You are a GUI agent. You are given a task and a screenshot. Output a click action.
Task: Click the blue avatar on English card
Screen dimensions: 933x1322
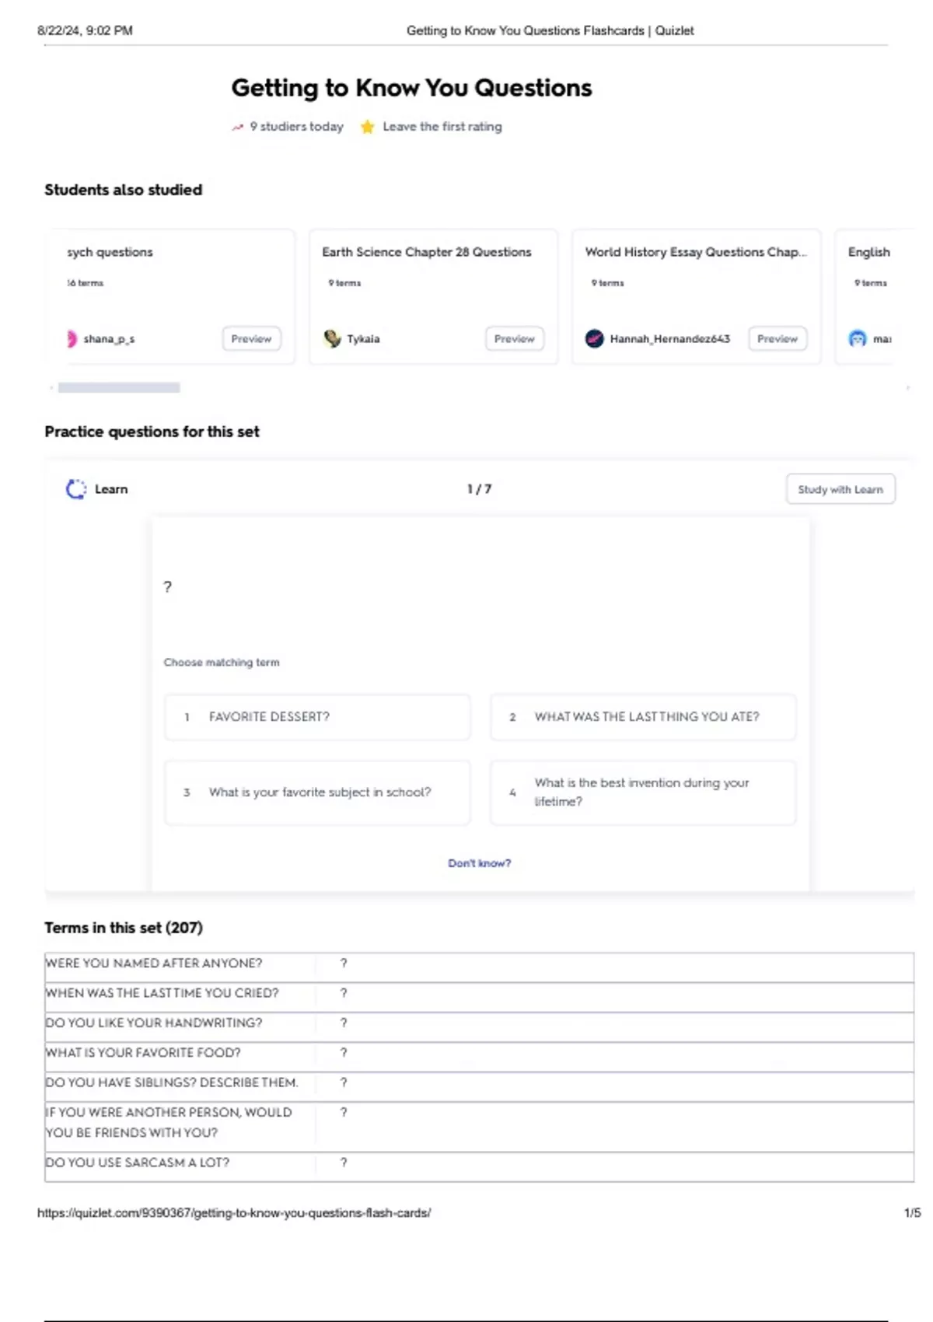coord(858,339)
